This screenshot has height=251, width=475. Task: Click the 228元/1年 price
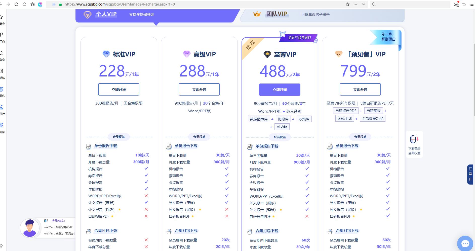(x=119, y=71)
